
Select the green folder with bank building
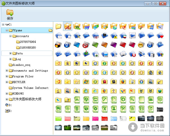132,109
